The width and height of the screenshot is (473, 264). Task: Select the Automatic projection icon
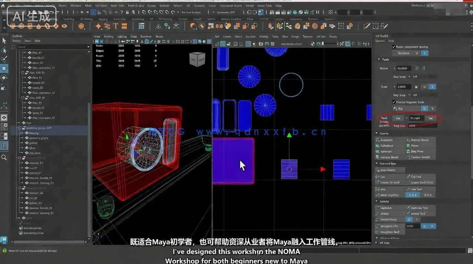point(377,140)
